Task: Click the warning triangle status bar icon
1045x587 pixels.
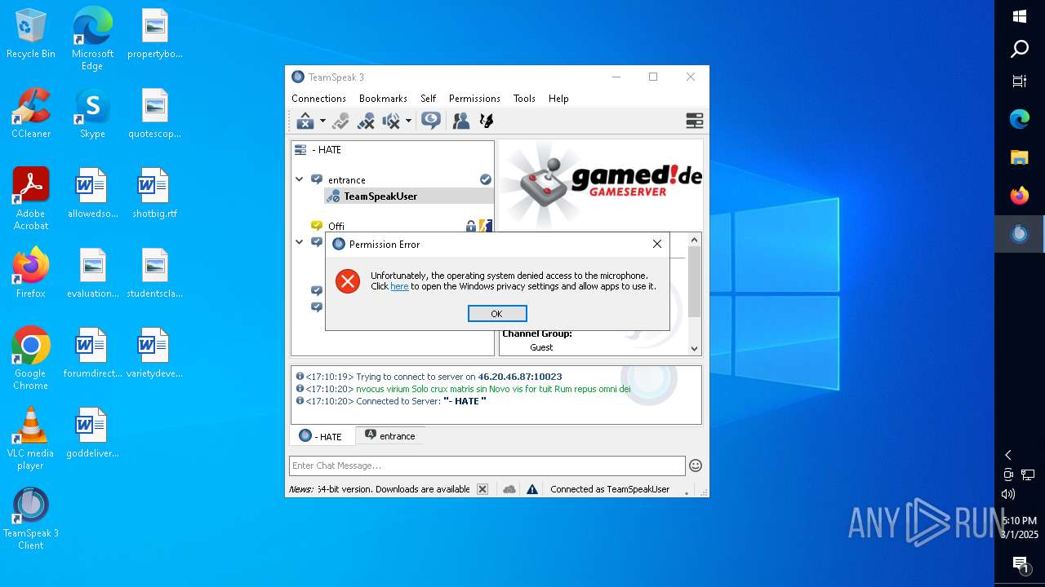Action: coord(532,489)
